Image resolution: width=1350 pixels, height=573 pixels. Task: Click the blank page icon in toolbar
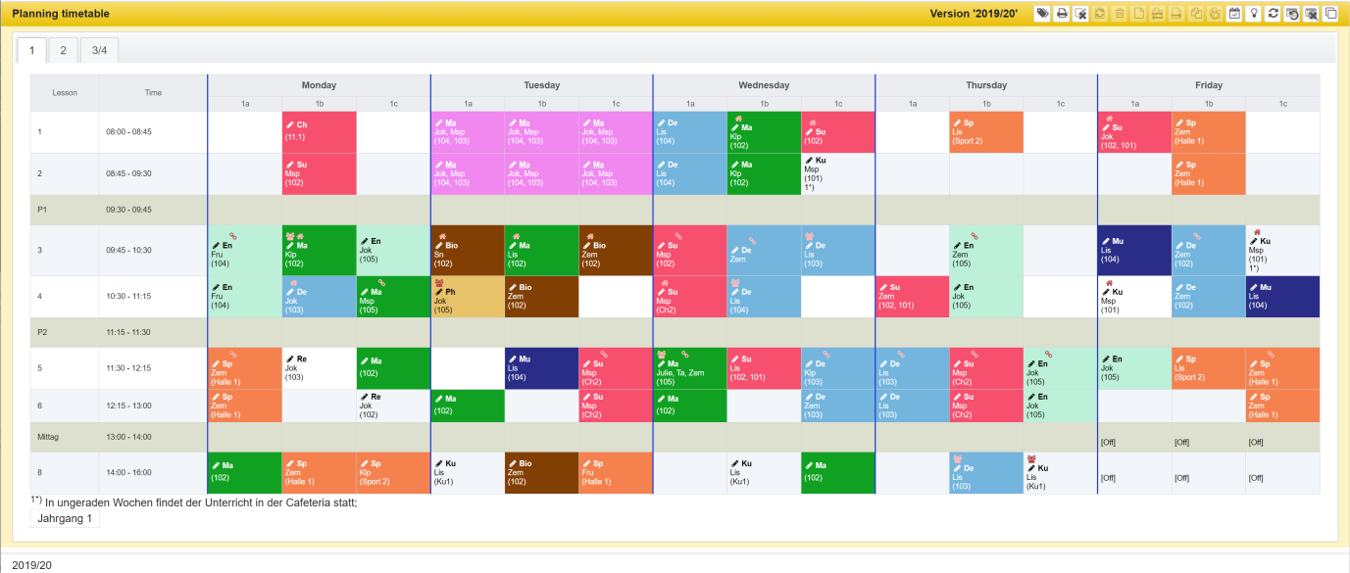click(1138, 14)
